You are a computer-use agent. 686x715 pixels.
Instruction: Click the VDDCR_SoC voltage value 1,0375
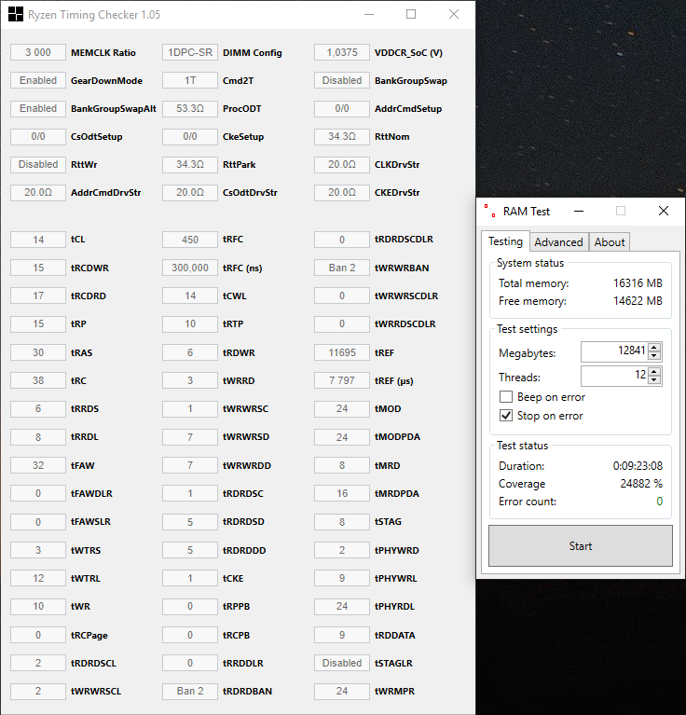(342, 52)
